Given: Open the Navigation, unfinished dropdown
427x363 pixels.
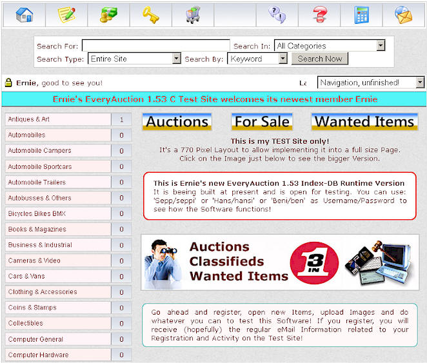Looking at the screenshot, I should pyautogui.click(x=371, y=82).
